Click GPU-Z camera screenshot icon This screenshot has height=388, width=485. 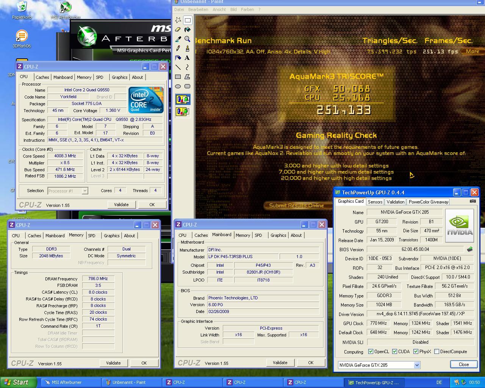pyautogui.click(x=473, y=201)
